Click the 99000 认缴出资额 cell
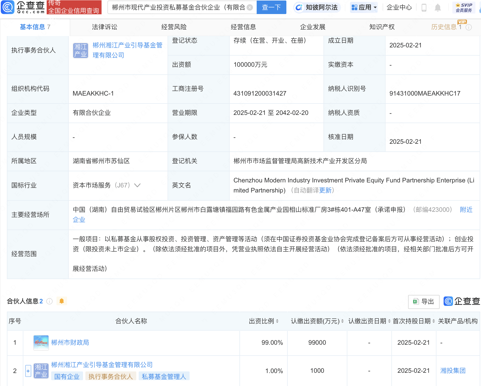Image resolution: width=481 pixels, height=386 pixels. 317,343
